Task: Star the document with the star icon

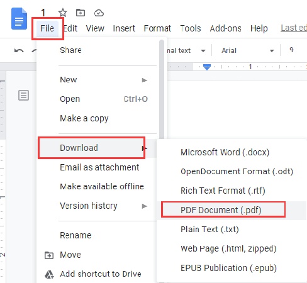Action: [x=62, y=13]
